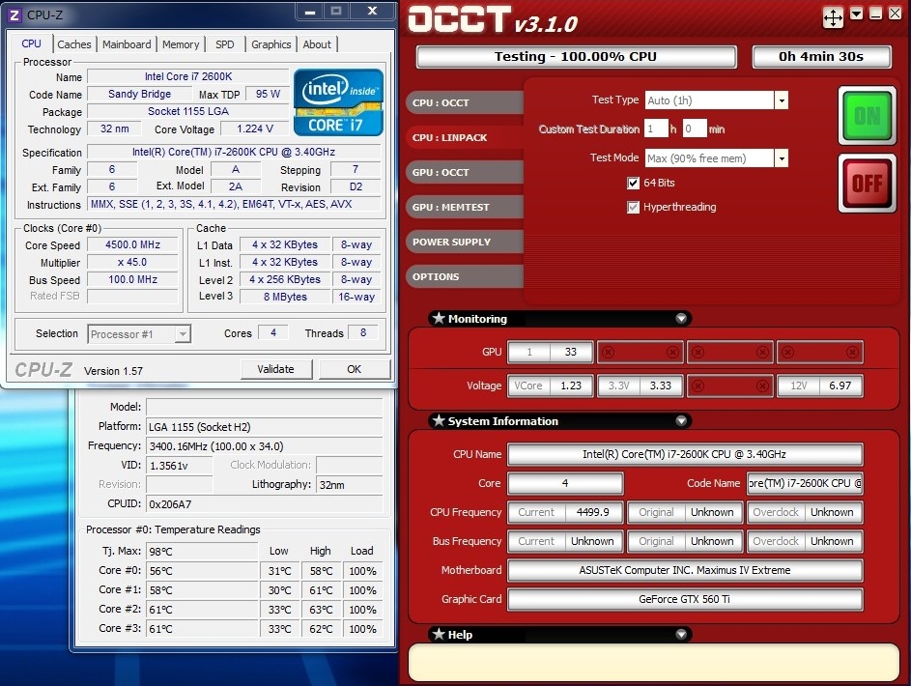The width and height of the screenshot is (911, 686).
Task: Click the OCCT move-window four-arrow icon
Action: click(x=833, y=17)
